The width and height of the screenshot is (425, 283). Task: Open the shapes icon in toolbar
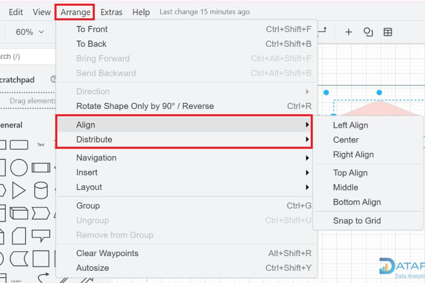[368, 32]
